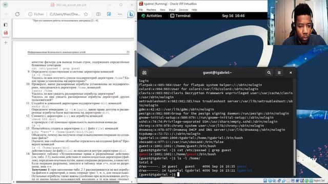Click the display indicator in VirtualBox status bar

tap(293, 180)
